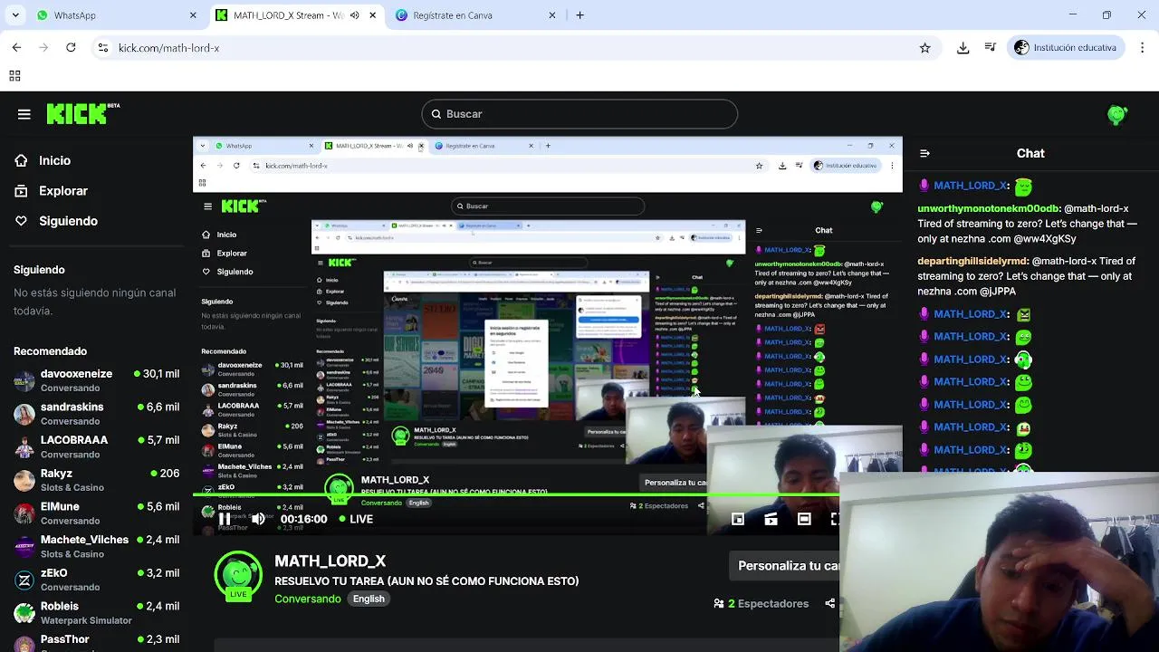The height and width of the screenshot is (652, 1159).
Task: Open Rakyz channel avatar
Action: [24, 480]
